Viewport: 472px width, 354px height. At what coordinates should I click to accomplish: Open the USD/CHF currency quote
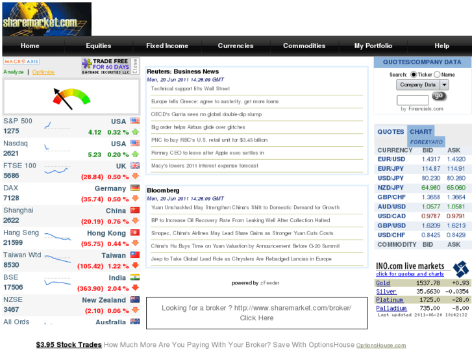point(391,235)
